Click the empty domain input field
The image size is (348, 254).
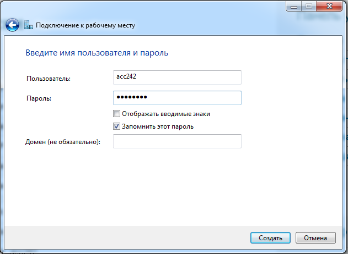coord(177,142)
